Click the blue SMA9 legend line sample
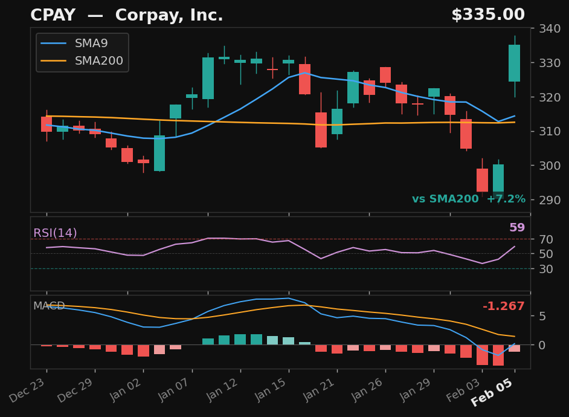This screenshot has width=569, height=417. pyautogui.click(x=53, y=43)
